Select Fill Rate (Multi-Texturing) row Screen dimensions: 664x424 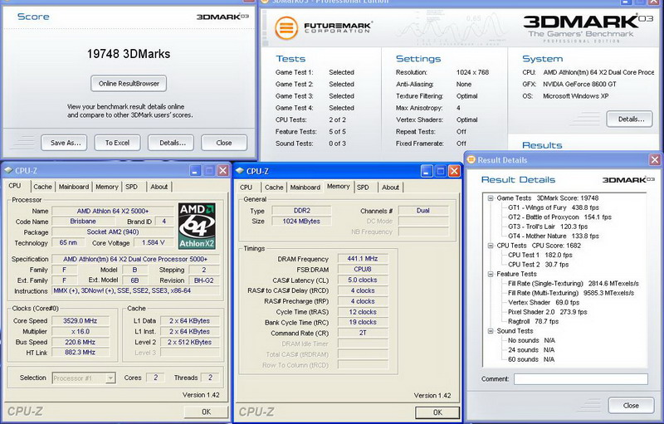pyautogui.click(x=571, y=293)
